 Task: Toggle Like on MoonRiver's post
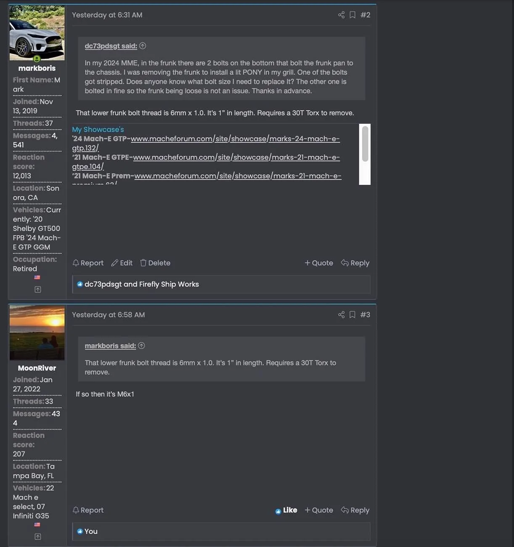286,510
